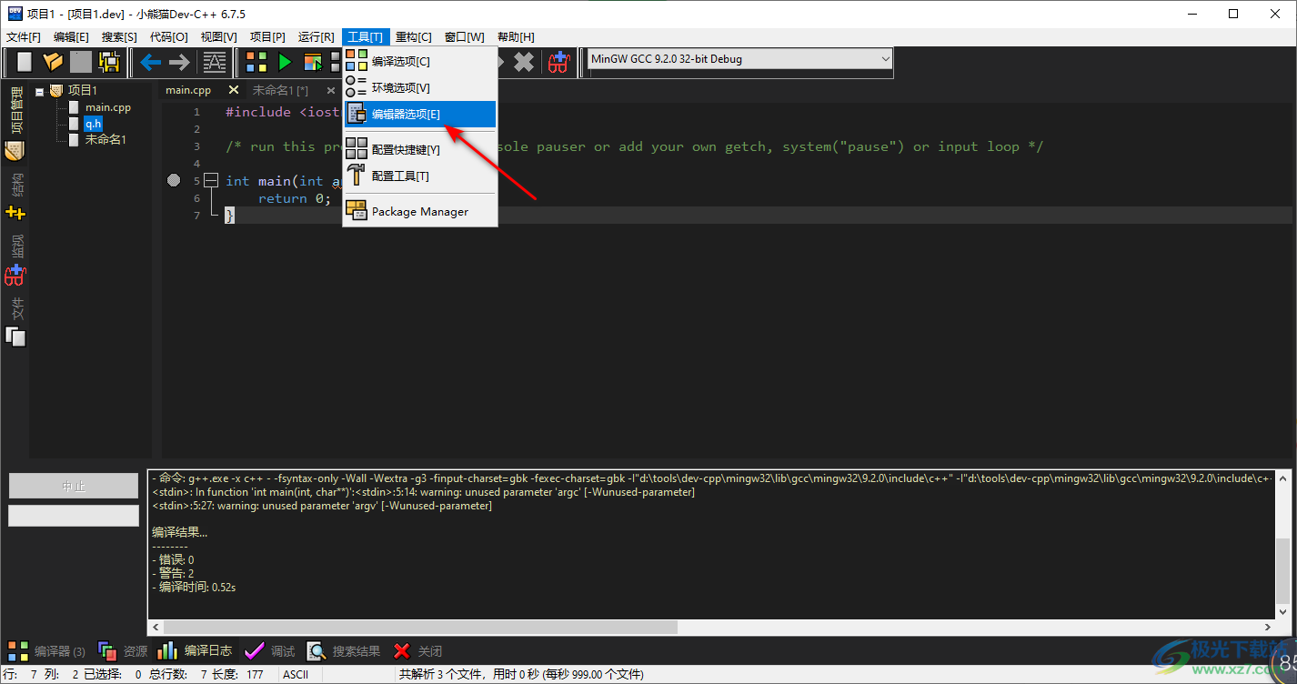The height and width of the screenshot is (684, 1297).
Task: Select 未命名1 in project tree
Action: click(x=106, y=140)
